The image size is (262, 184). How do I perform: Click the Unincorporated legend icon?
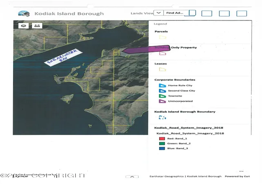[x=162, y=101]
